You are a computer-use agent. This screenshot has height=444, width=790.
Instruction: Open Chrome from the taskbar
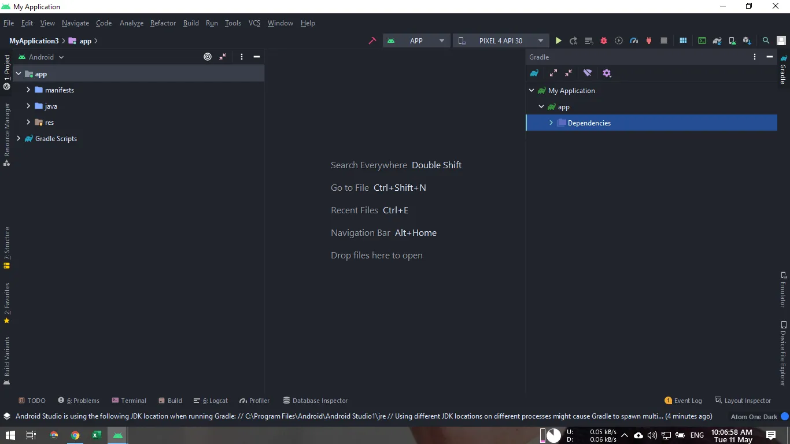coord(75,435)
